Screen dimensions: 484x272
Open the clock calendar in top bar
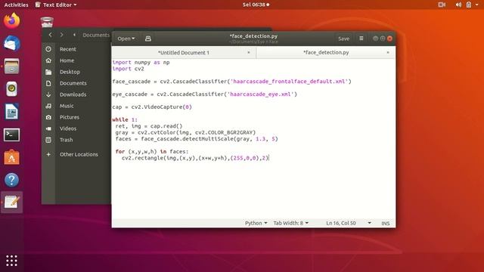[256, 5]
